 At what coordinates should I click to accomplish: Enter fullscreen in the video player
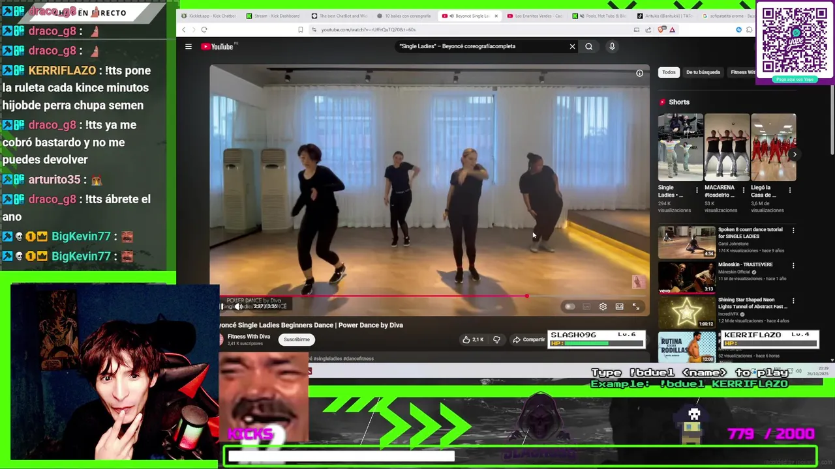pos(636,306)
